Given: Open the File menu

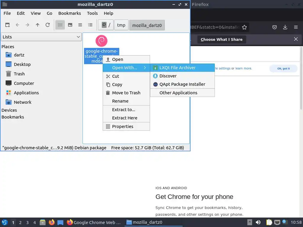Looking at the screenshot, I should [7, 13].
